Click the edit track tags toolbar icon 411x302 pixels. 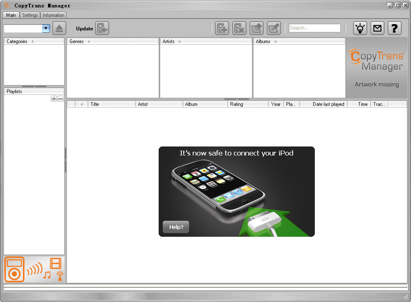274,28
